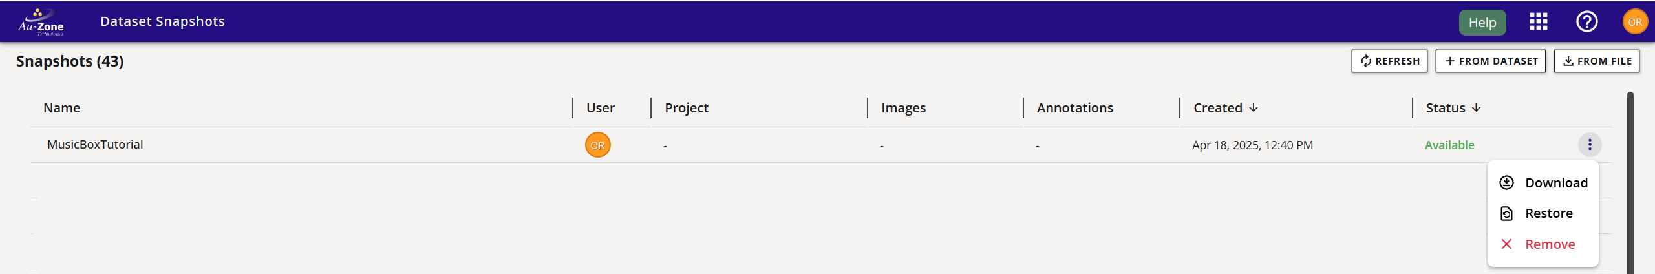Click the From File button
Image resolution: width=1655 pixels, height=274 pixels.
click(1596, 61)
